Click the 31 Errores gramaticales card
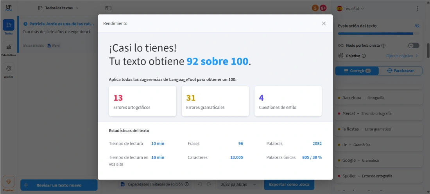 pyautogui.click(x=215, y=101)
